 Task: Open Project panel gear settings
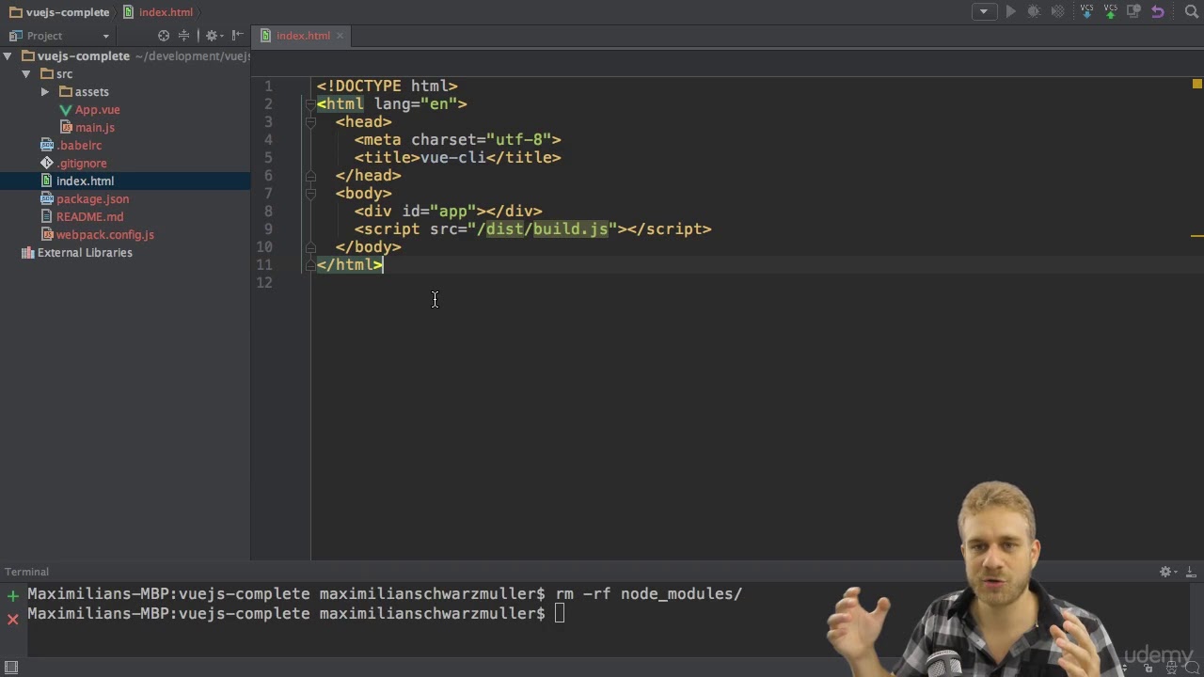tap(214, 36)
